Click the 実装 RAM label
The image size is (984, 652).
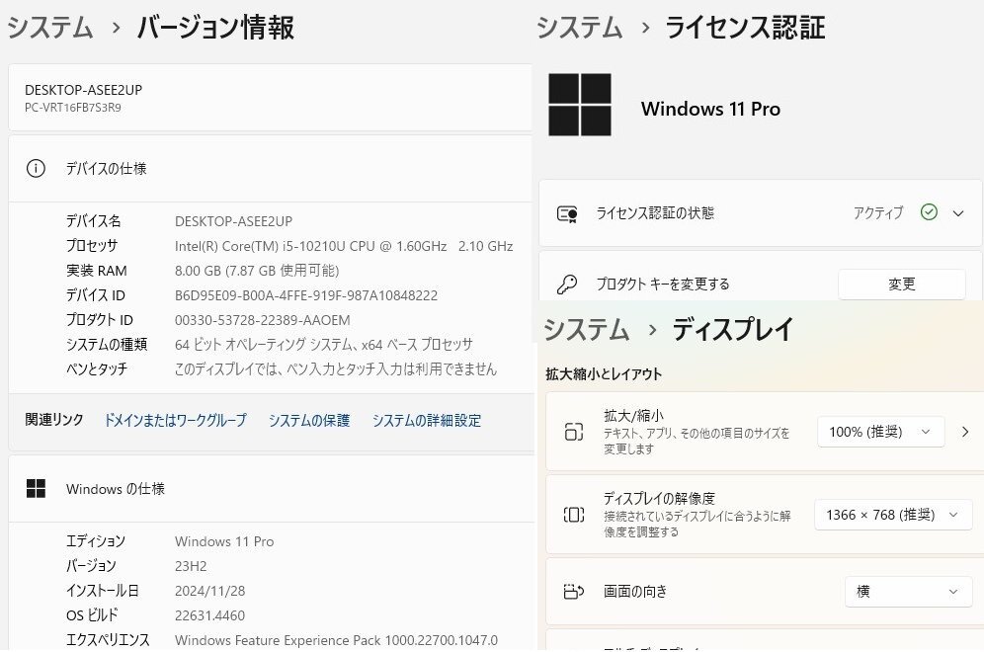coord(97,271)
